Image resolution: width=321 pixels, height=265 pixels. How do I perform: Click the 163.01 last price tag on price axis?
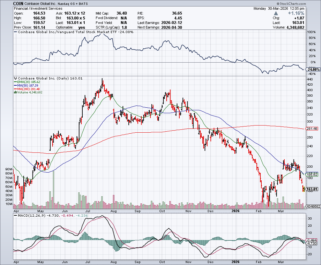coord(313,189)
